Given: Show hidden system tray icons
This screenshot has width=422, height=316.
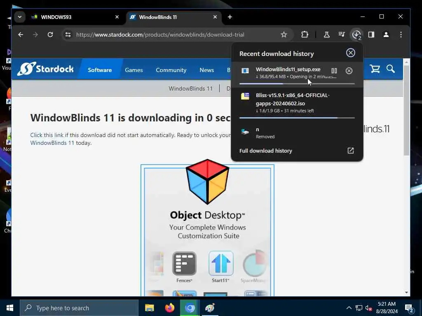Looking at the screenshot, I should click(x=349, y=308).
